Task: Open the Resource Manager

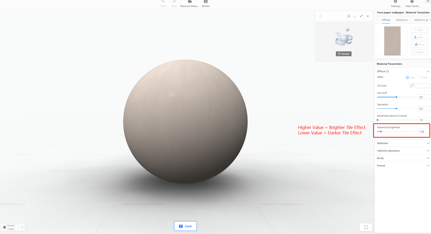Action: point(190,4)
